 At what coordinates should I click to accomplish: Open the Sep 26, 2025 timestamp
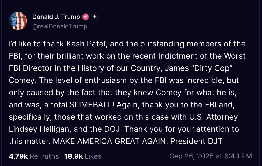pyautogui.click(x=193, y=156)
